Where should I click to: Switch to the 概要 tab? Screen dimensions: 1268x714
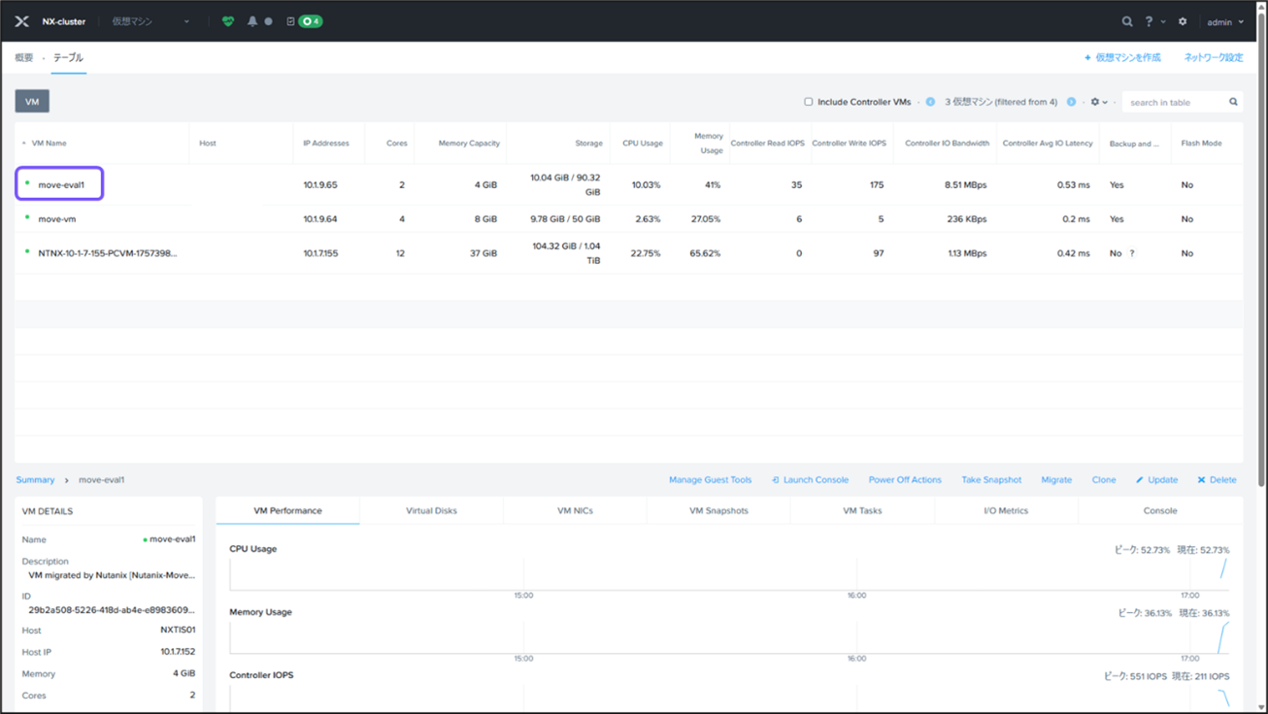pos(24,58)
